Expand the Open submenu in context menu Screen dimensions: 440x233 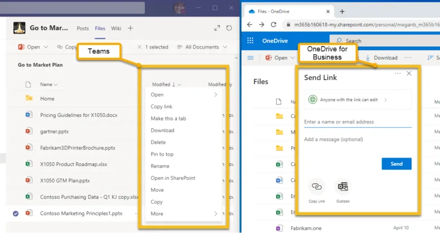tap(215, 95)
